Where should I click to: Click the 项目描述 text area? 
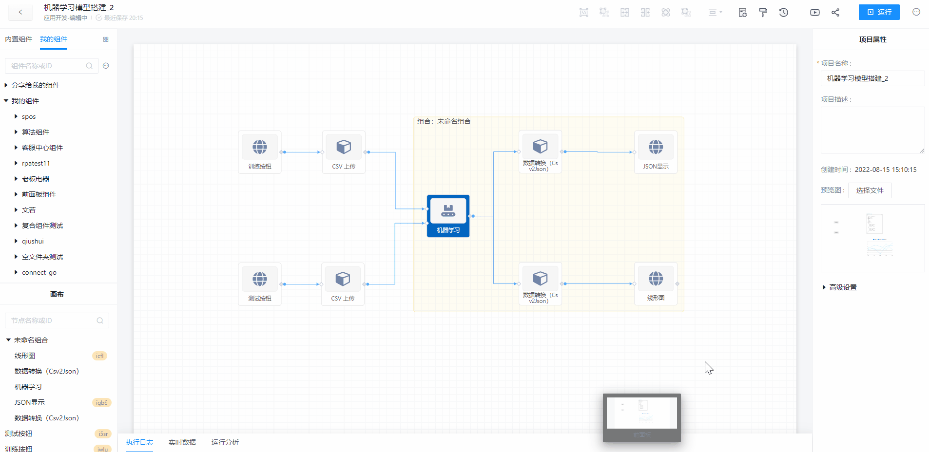[x=872, y=130]
